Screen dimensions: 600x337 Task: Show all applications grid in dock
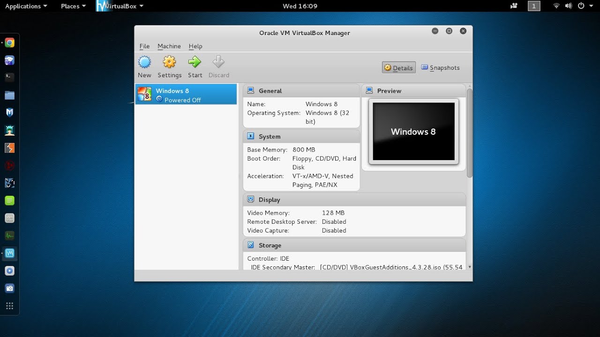pyautogui.click(x=9, y=306)
